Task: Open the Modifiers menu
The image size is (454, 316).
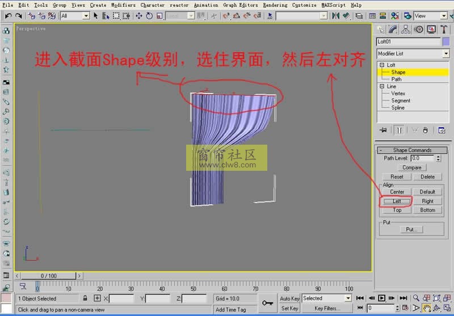Action: click(x=123, y=5)
